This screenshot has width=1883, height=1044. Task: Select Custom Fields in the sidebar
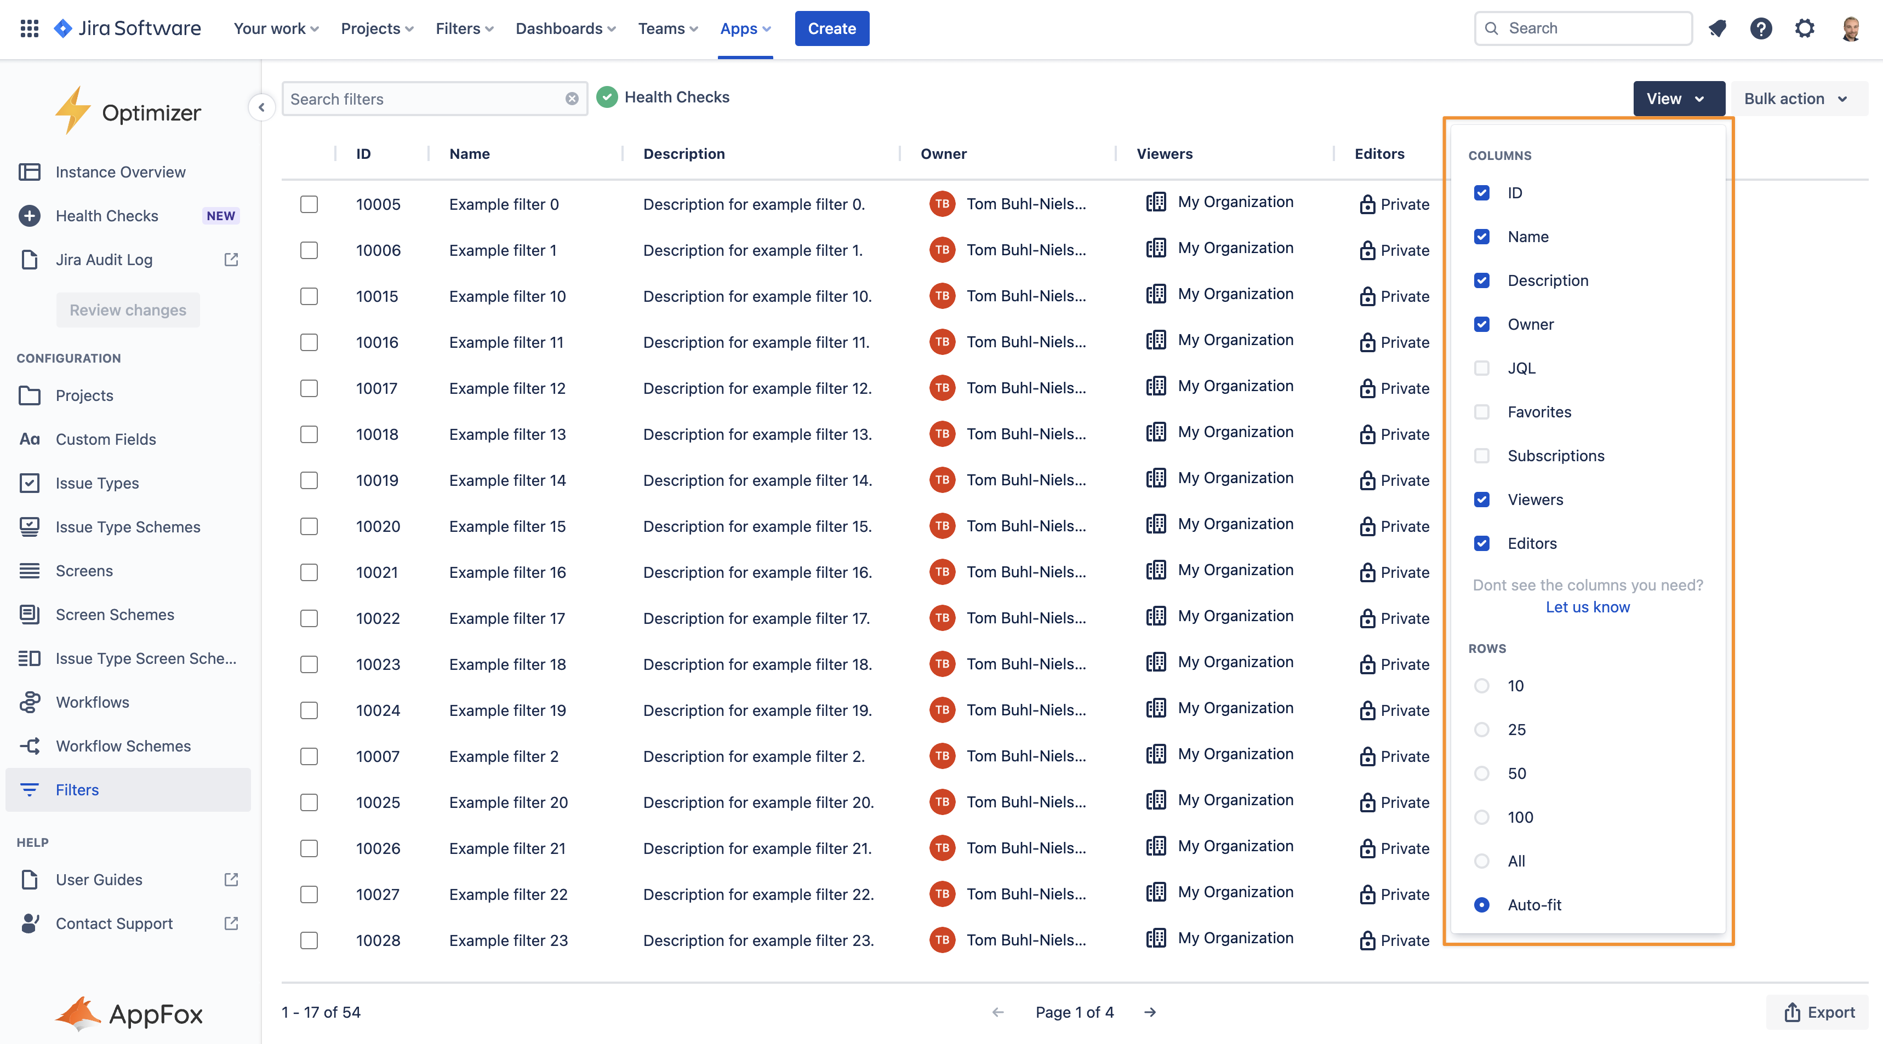(x=106, y=439)
